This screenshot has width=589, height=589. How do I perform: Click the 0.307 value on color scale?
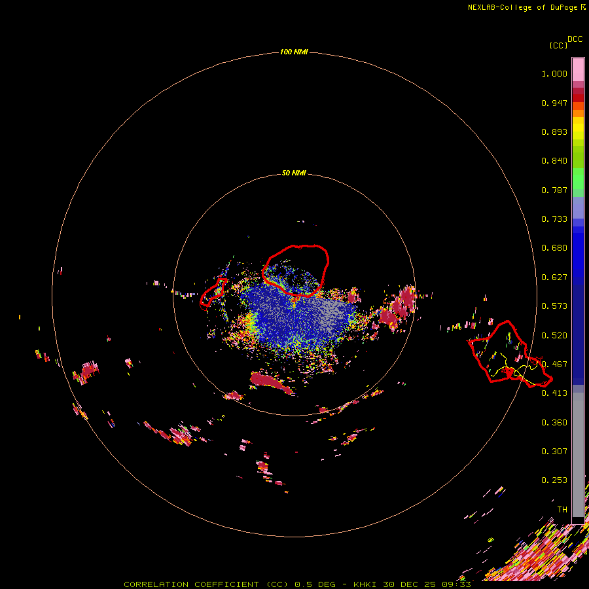pos(554,452)
